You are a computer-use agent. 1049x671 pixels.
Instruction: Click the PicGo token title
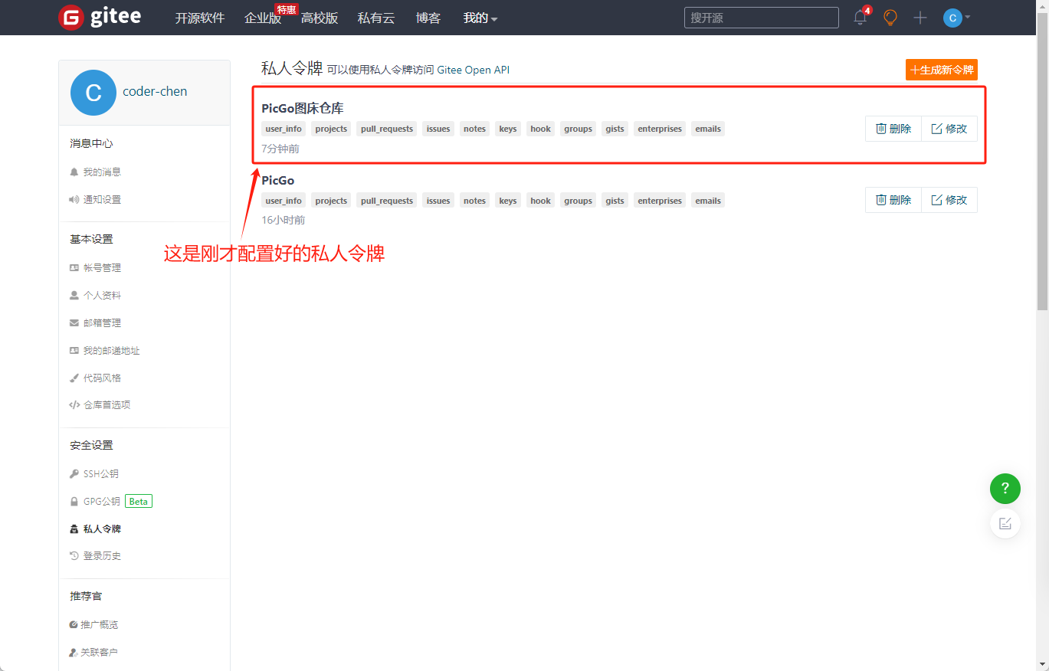(x=278, y=181)
